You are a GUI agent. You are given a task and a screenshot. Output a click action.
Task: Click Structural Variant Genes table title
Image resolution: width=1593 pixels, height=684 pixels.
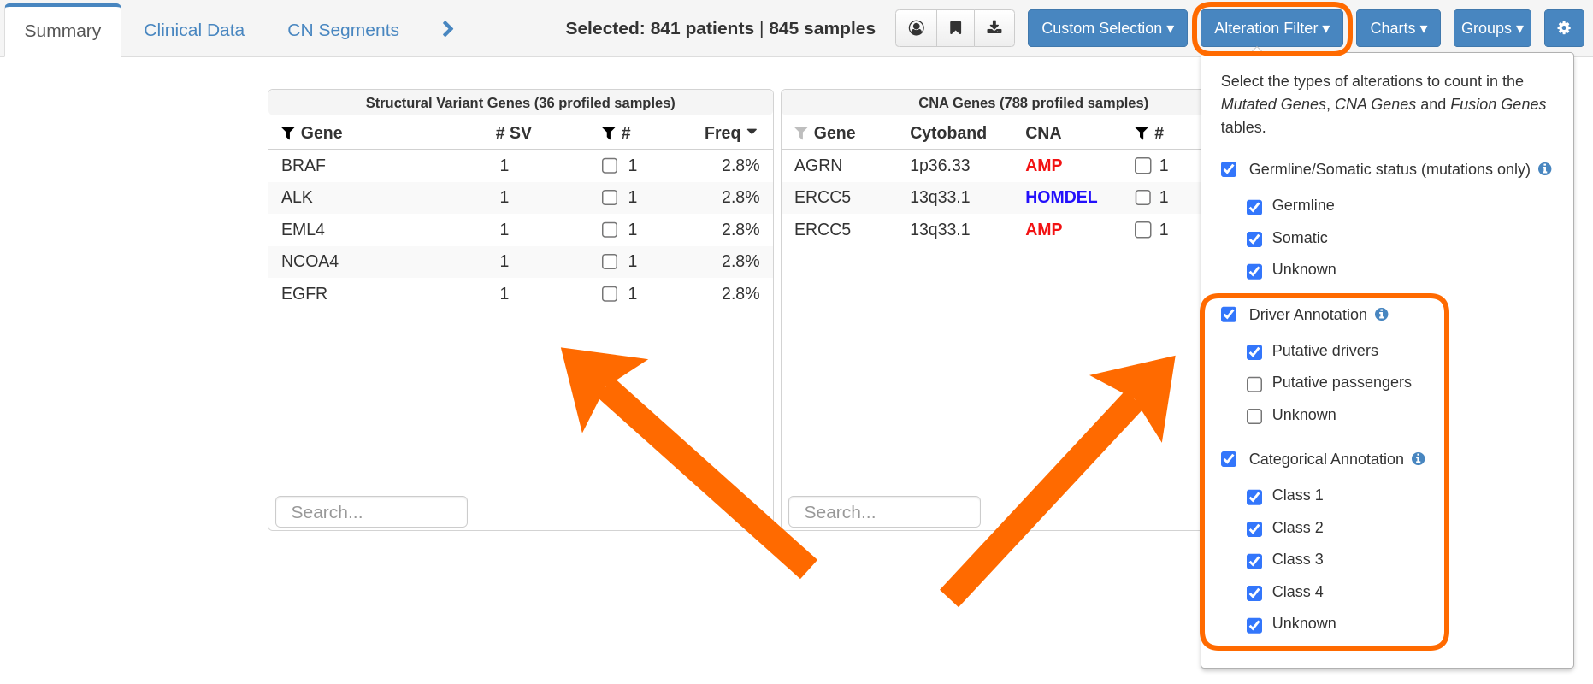[520, 103]
